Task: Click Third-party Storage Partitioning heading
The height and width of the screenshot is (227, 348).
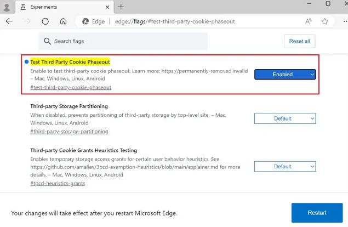Action: [x=69, y=106]
